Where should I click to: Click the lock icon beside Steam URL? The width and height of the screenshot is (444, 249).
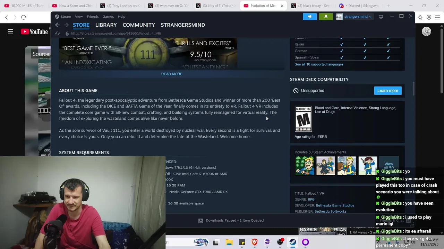coord(67,34)
